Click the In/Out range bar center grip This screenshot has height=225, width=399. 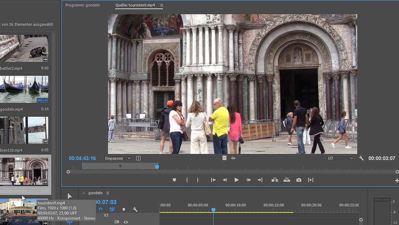(x=120, y=166)
